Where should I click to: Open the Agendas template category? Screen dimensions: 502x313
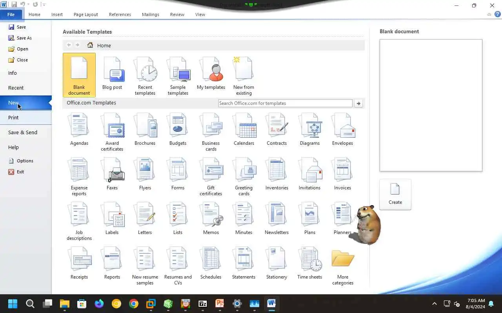[x=79, y=130]
